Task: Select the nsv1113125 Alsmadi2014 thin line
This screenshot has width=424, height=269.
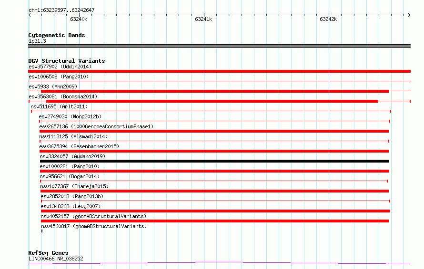Action: click(214, 141)
